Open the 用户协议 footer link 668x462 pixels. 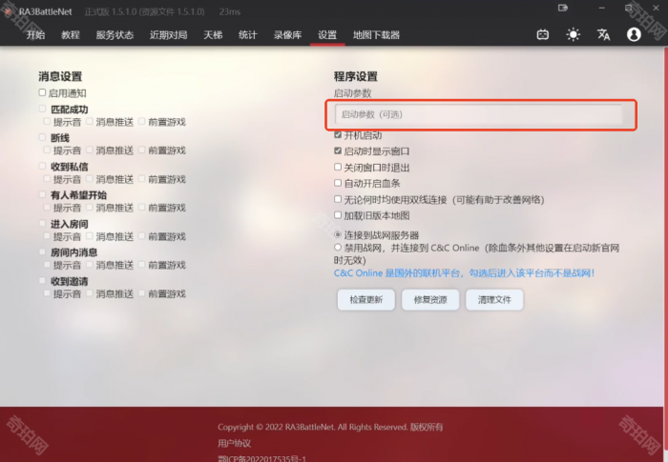pos(235,443)
